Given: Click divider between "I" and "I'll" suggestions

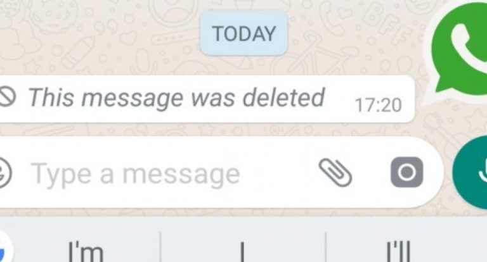Looking at the screenshot, I should click(326, 247).
